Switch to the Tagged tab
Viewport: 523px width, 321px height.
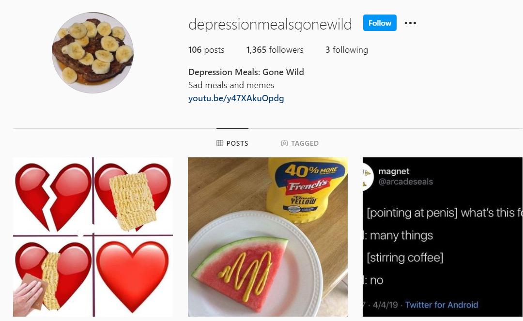click(x=300, y=143)
